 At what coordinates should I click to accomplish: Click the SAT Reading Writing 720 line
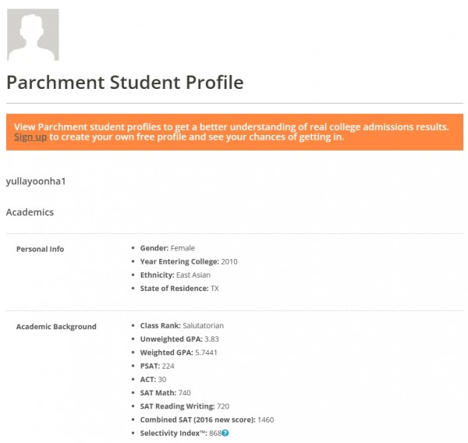tap(185, 406)
